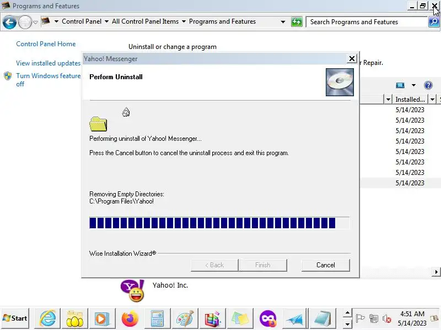Launch Internet Explorer from taskbar
The image size is (441, 330).
pyautogui.click(x=47, y=319)
